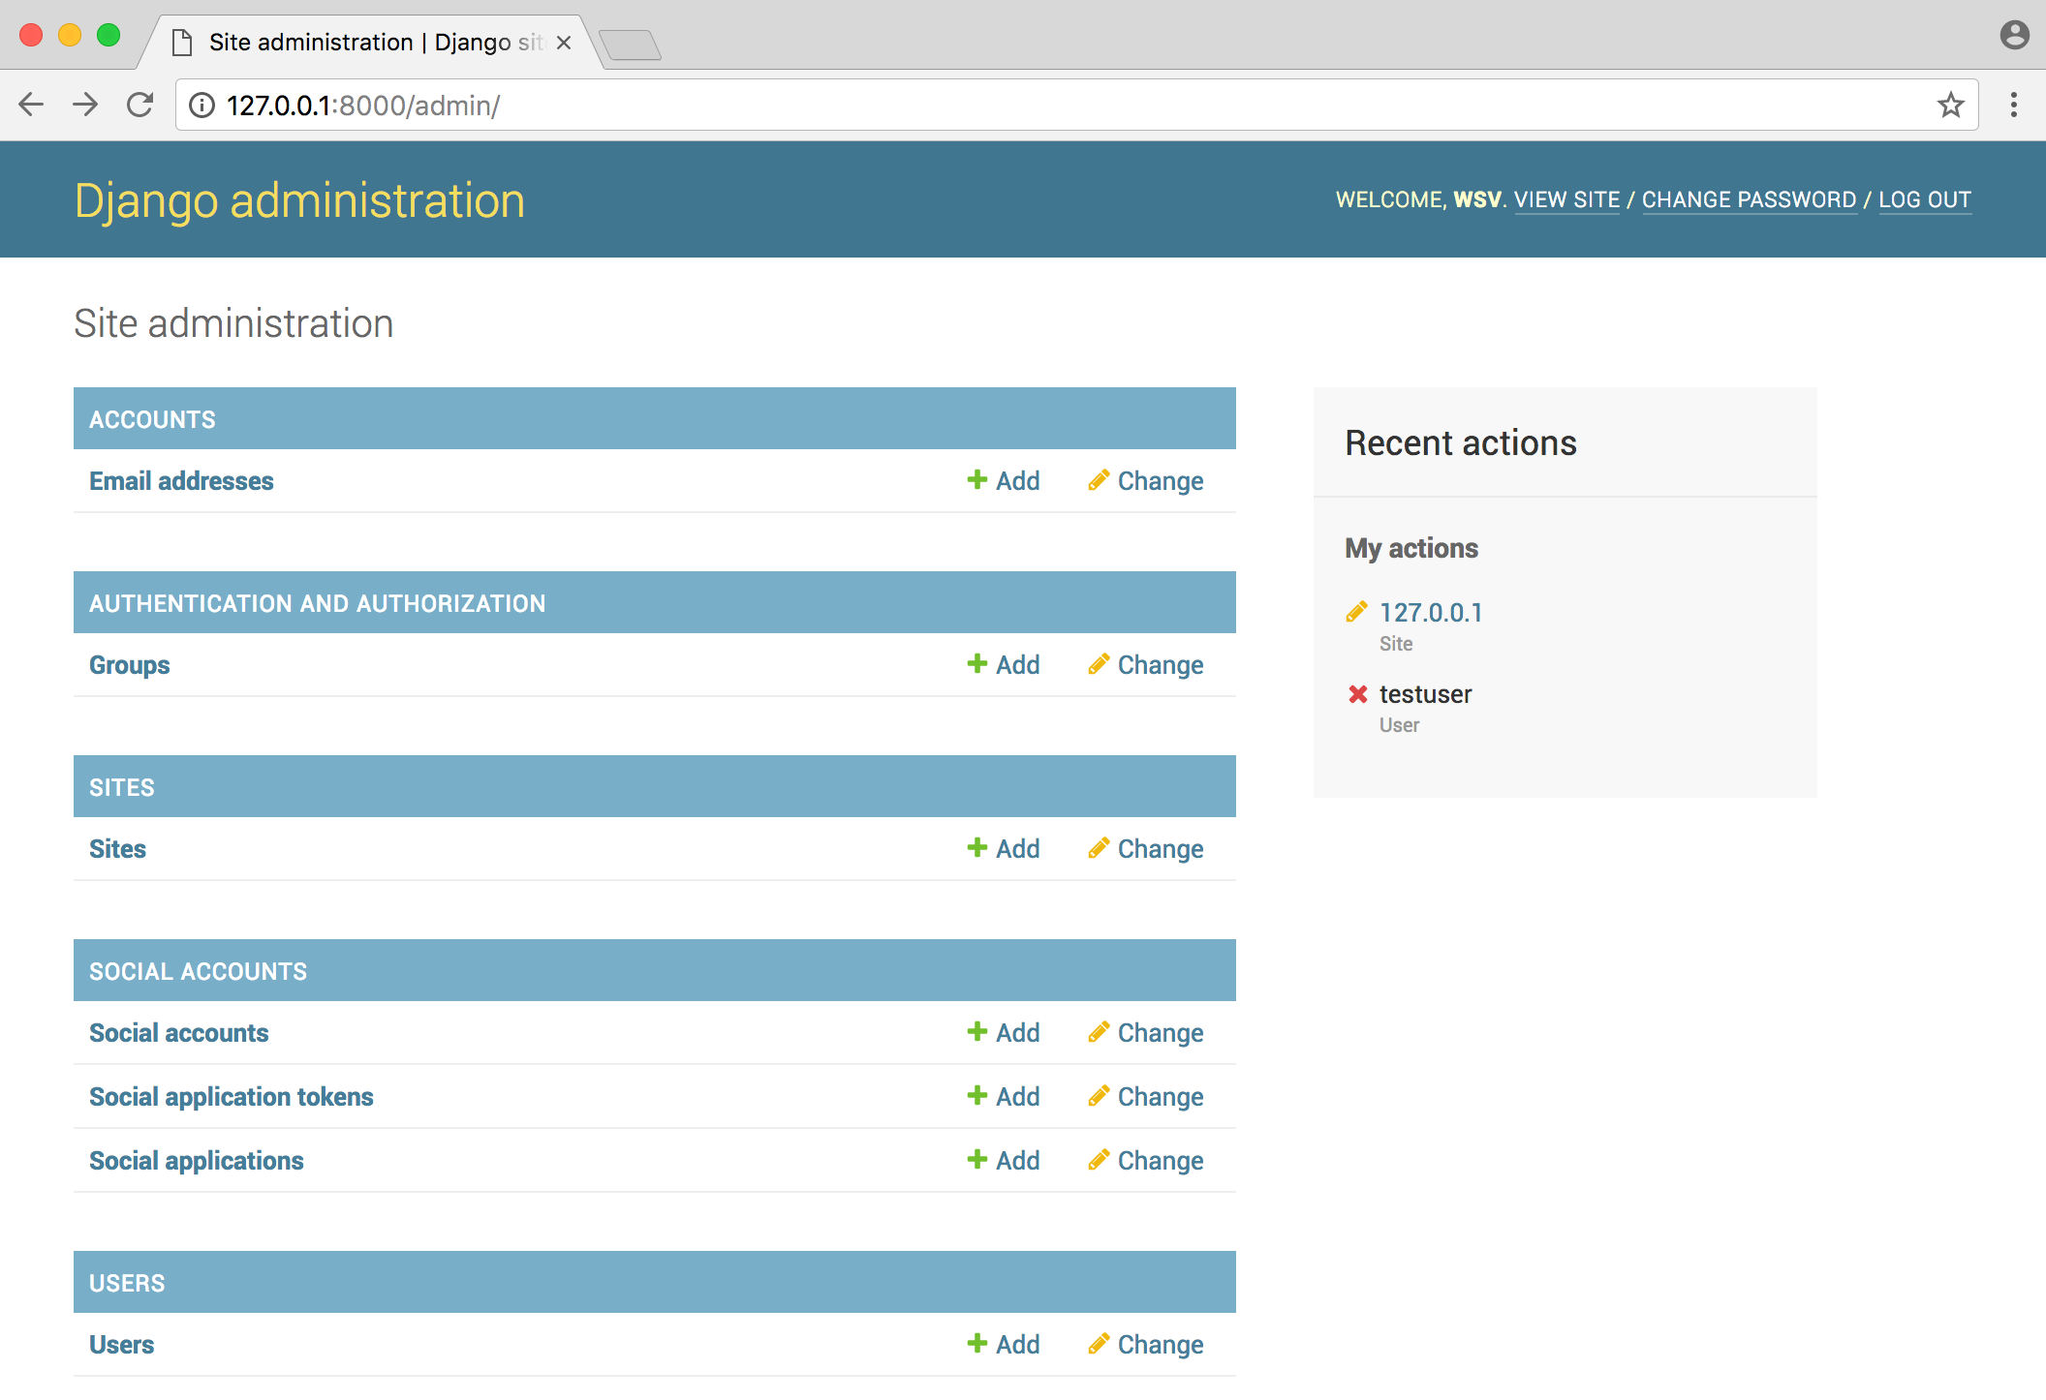Open the SITES section header
This screenshot has height=1400, width=2046.
(121, 787)
